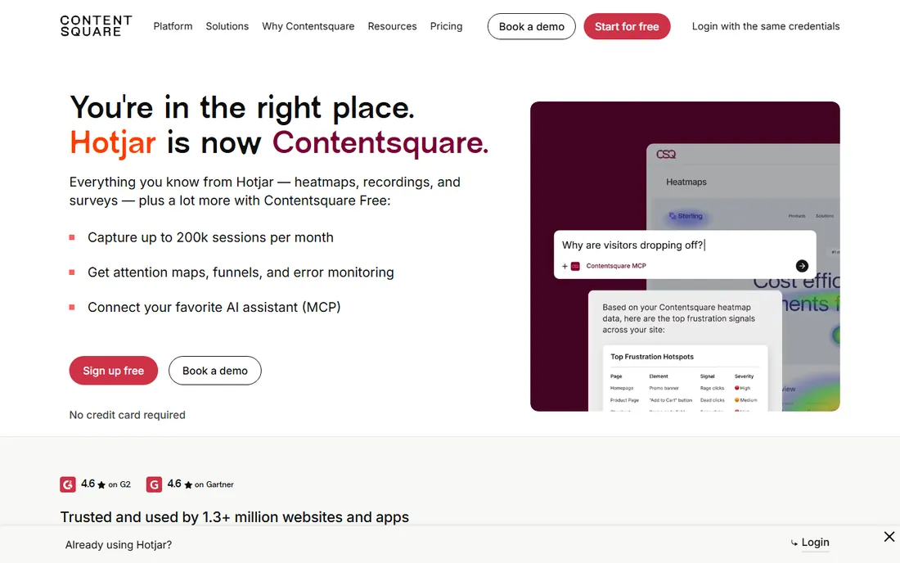Viewport: 900px width, 563px height.
Task: Click Login with the same credentials
Action: [x=766, y=26]
